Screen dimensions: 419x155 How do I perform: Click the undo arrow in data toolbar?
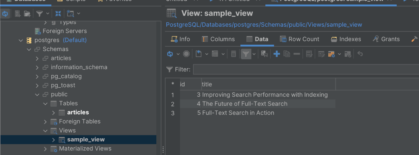(x=360, y=54)
